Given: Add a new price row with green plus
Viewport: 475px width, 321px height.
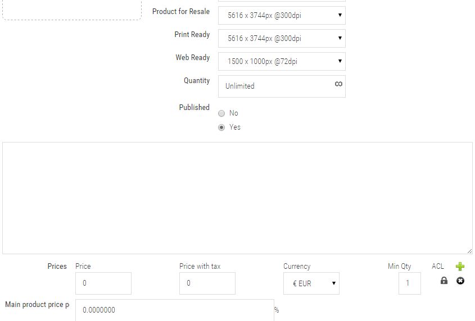Looking at the screenshot, I should pyautogui.click(x=460, y=267).
